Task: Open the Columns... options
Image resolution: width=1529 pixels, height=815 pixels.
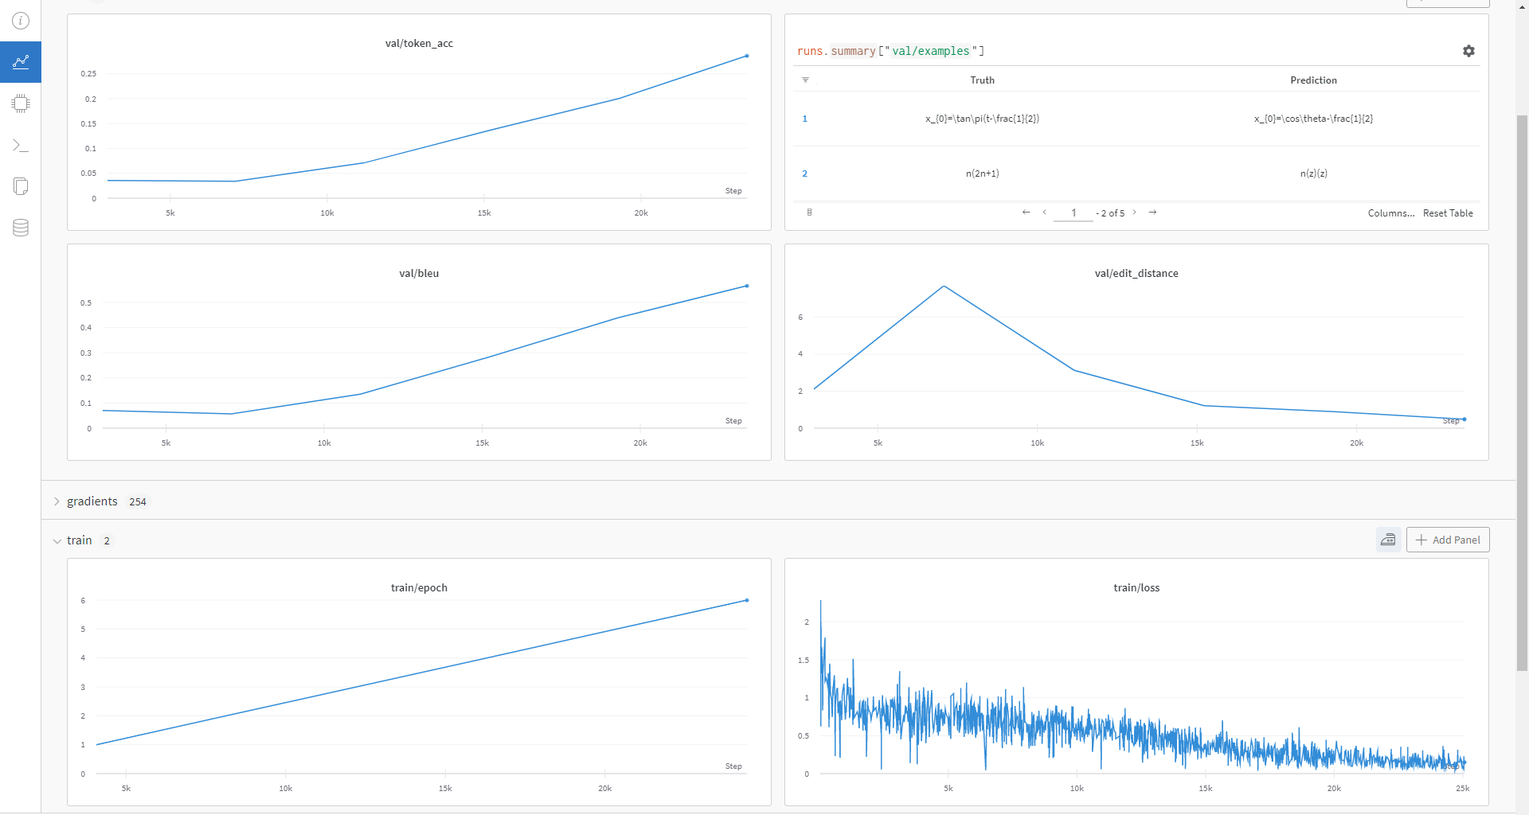Action: (1391, 213)
